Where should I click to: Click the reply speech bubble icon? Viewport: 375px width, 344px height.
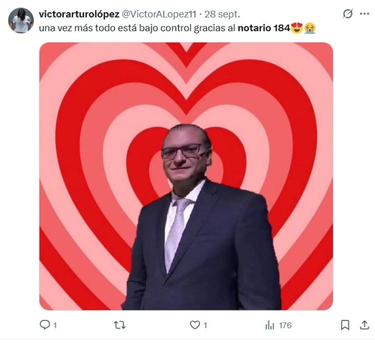[45, 325]
